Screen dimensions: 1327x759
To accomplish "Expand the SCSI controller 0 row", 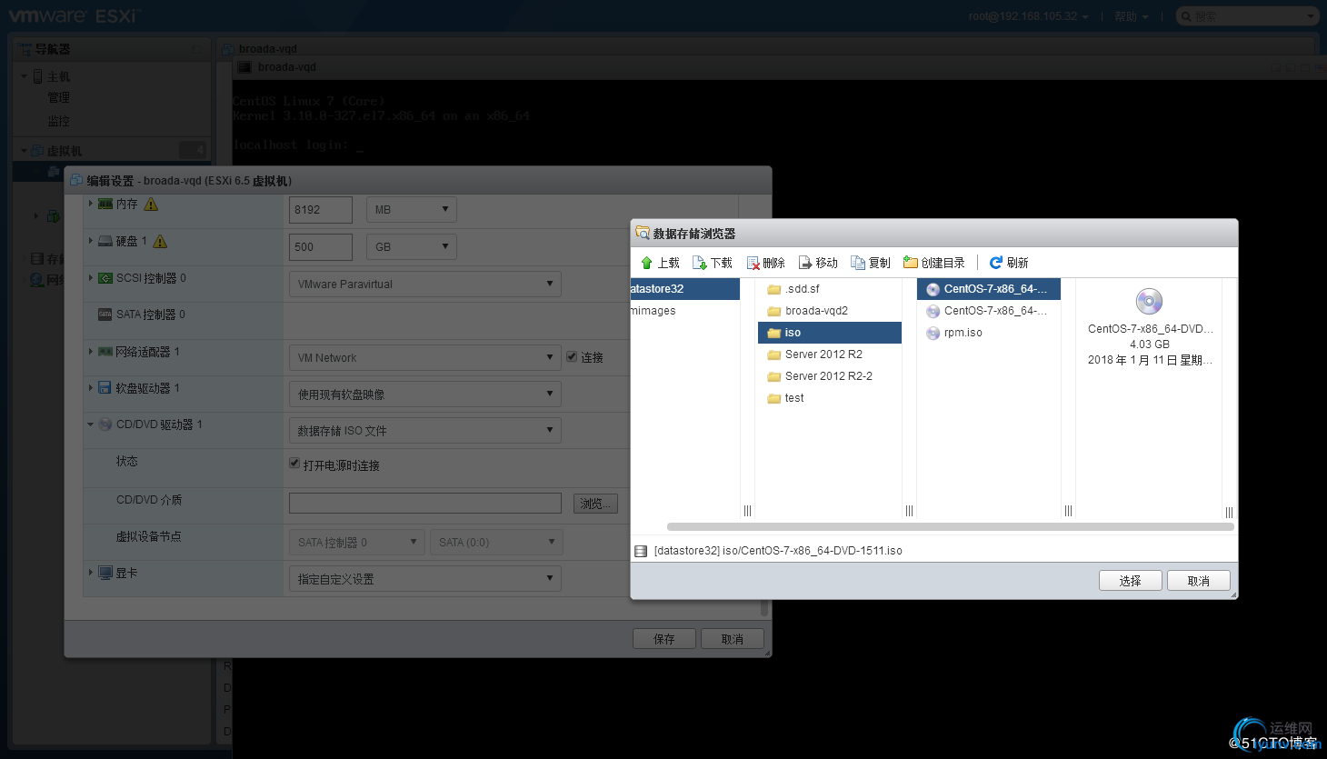I will [91, 277].
